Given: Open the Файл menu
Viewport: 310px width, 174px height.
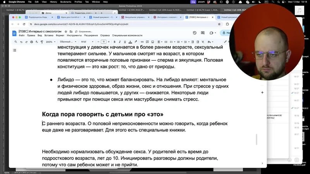Looking at the screenshot, I should point(22,36).
